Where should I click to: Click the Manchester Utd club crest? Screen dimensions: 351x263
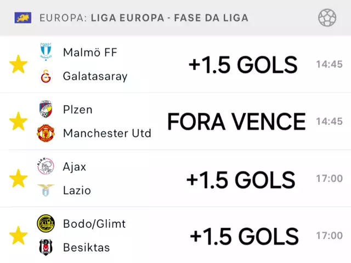[x=46, y=134]
